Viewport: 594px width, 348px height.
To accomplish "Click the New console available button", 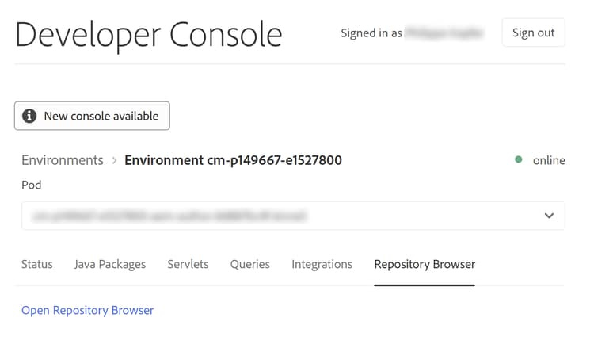I will [92, 116].
